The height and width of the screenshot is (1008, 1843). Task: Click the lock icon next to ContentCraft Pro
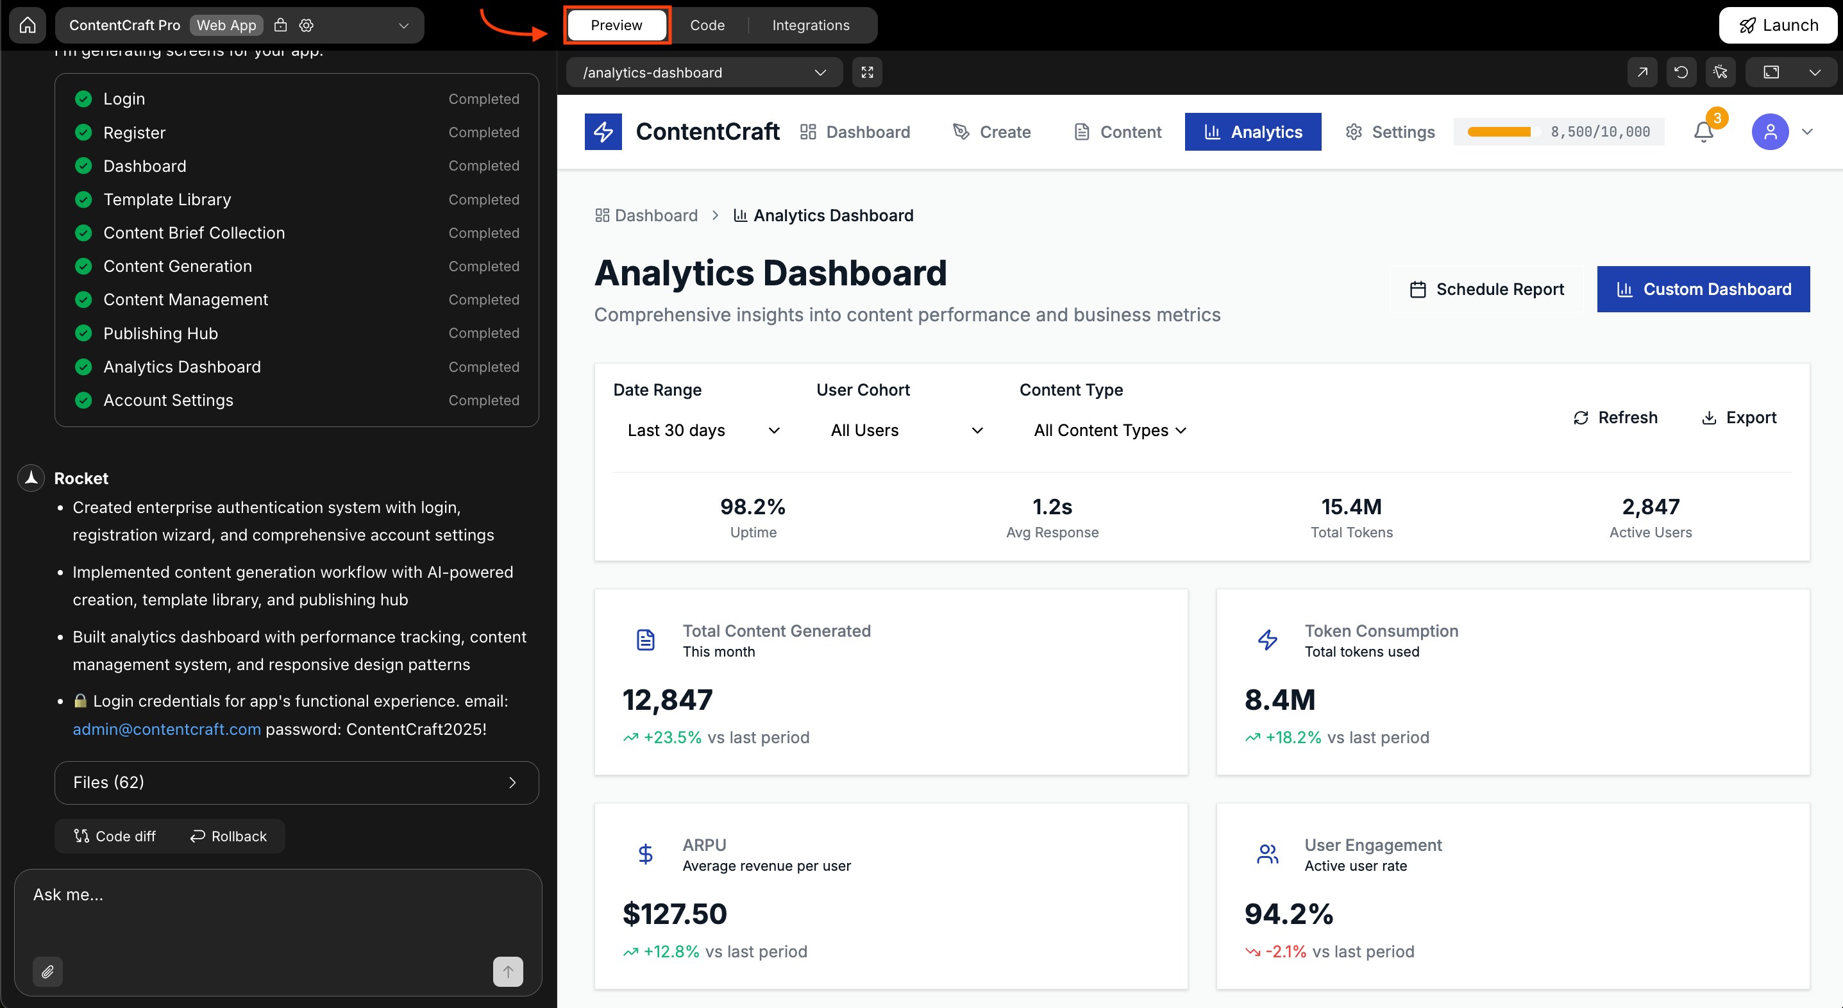pyautogui.click(x=281, y=24)
